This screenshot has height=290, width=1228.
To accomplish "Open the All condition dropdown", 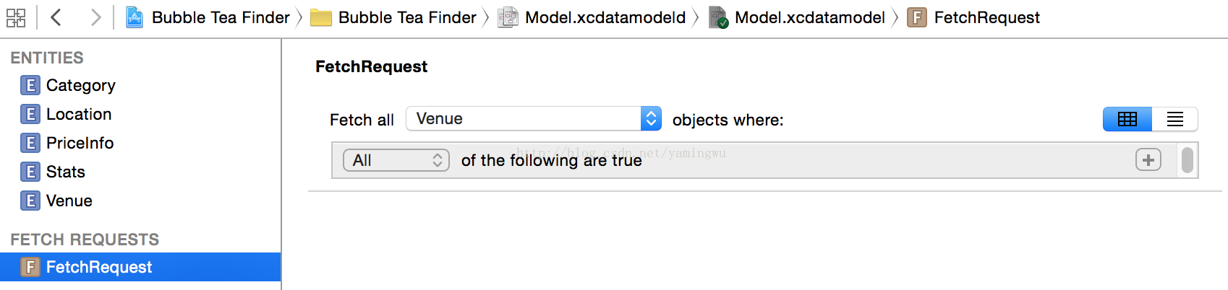I will [396, 160].
